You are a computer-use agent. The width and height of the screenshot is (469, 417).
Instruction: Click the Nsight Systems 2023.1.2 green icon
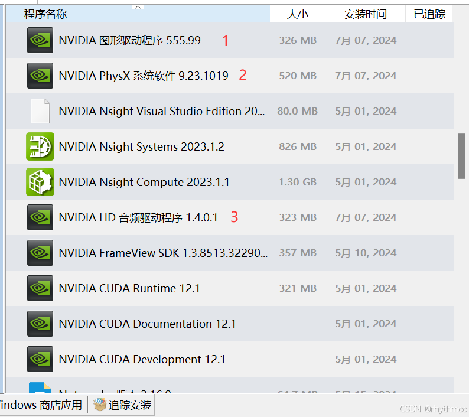pyautogui.click(x=40, y=146)
